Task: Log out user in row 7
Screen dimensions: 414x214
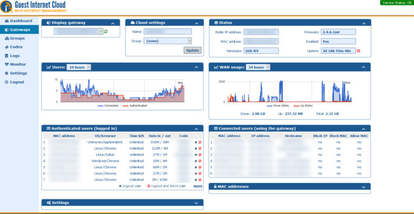Action: 196,180
